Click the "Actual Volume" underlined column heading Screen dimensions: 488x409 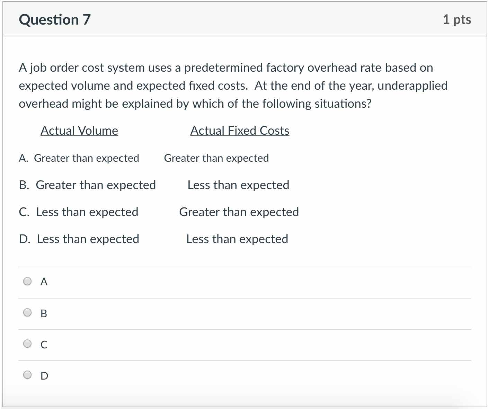pyautogui.click(x=79, y=131)
